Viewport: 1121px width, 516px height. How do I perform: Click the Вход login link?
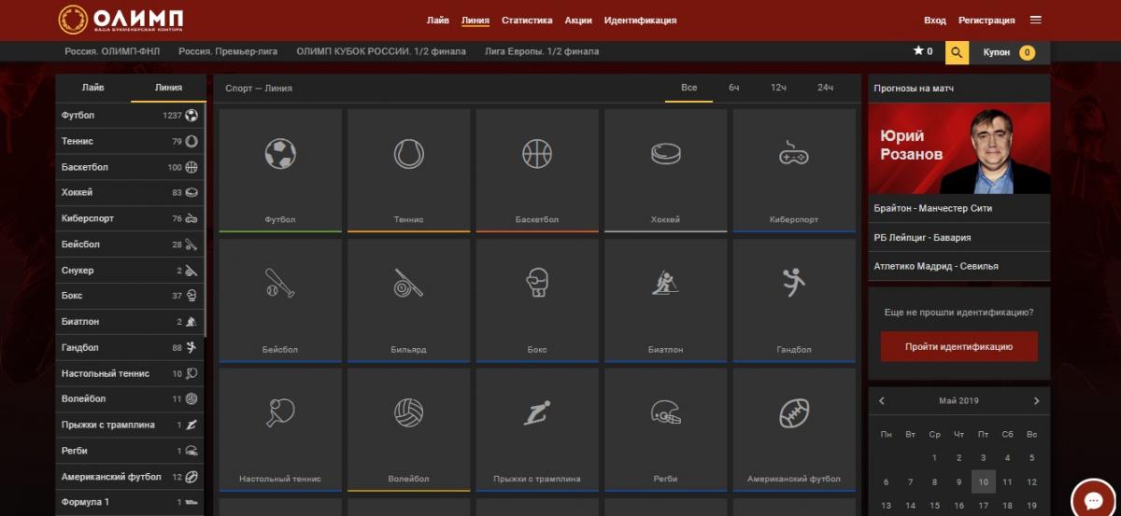934,20
